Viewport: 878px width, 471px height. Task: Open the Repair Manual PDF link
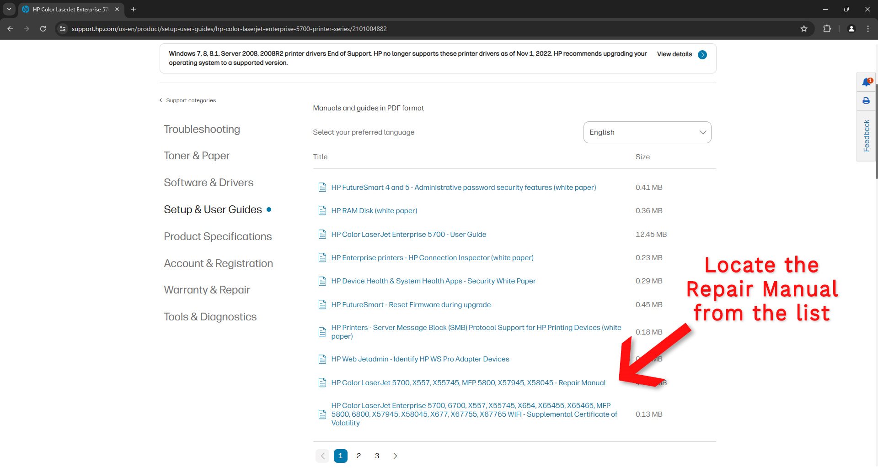pyautogui.click(x=468, y=383)
